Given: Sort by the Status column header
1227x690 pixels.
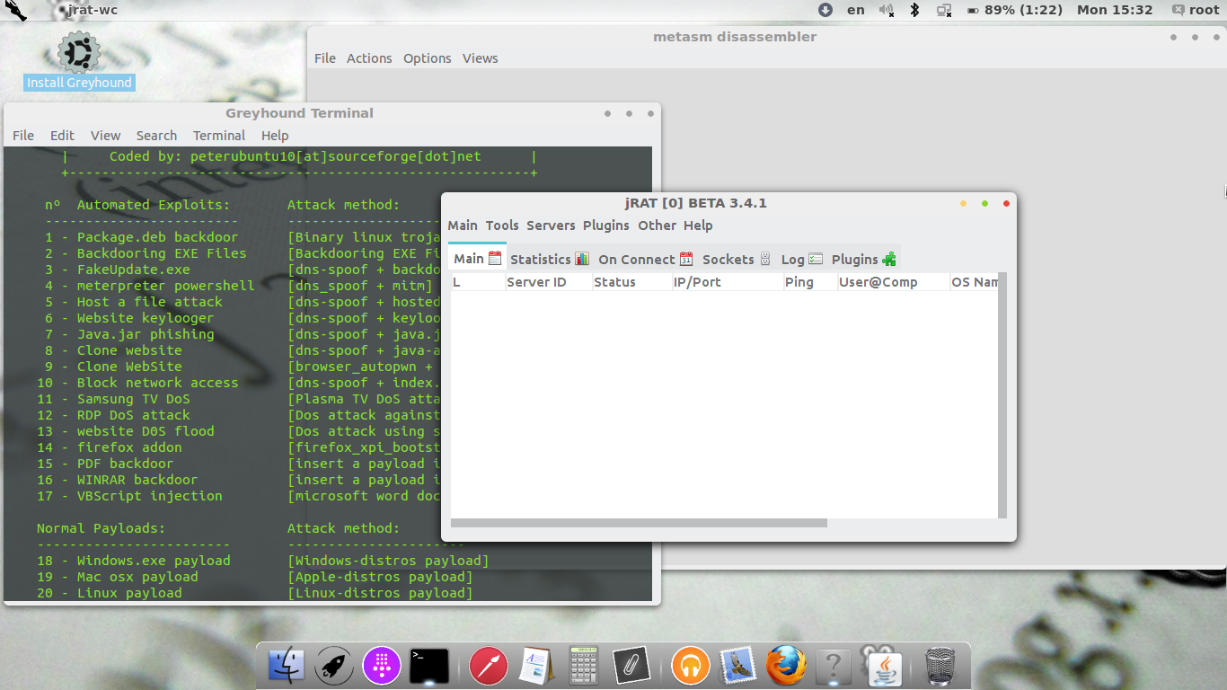Looking at the screenshot, I should [x=631, y=282].
